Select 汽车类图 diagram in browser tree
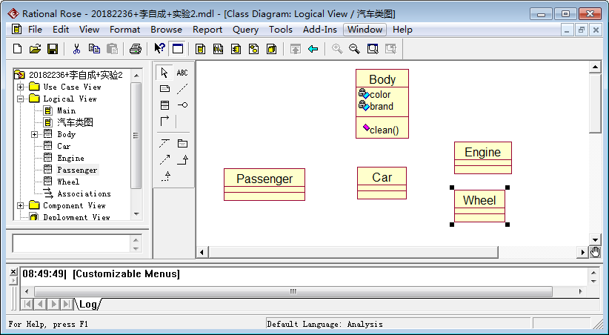Image resolution: width=609 pixels, height=335 pixels. 75,122
